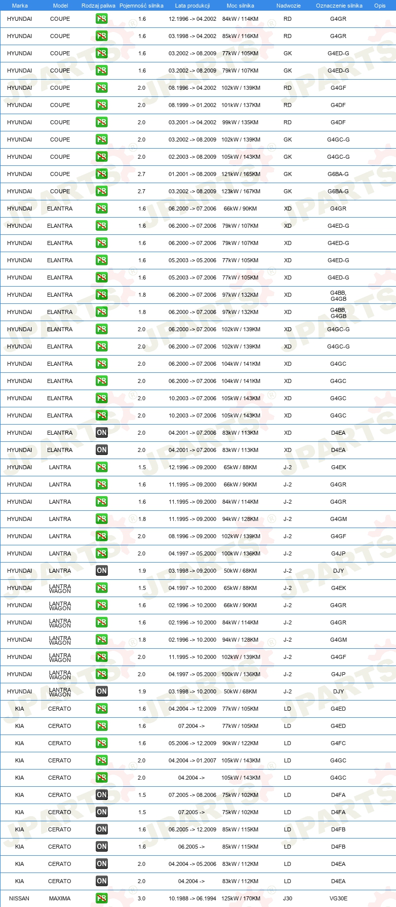This screenshot has height=907, width=396.
Task: Click petrol icon in Elantra 66kW / 90KM row
Action: pos(102,208)
